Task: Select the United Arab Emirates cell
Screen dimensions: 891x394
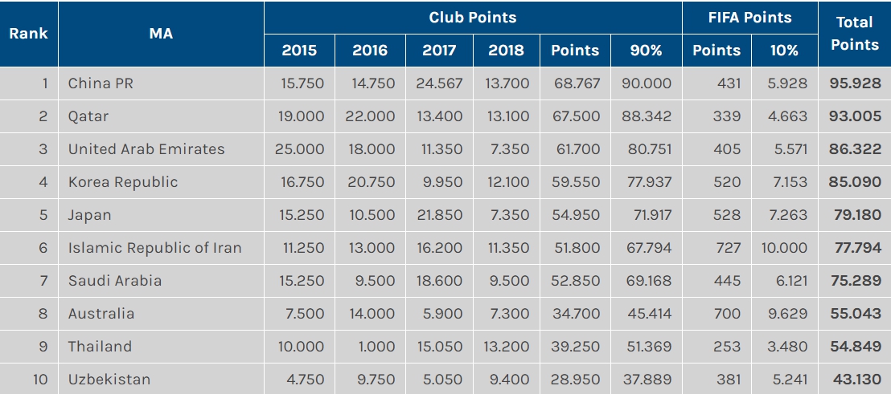Action: [146, 149]
